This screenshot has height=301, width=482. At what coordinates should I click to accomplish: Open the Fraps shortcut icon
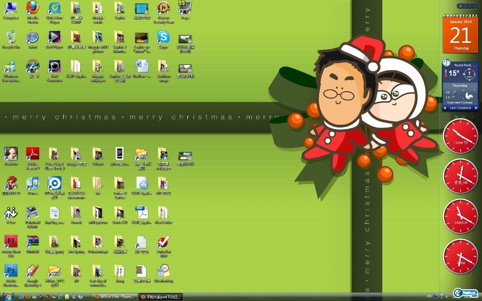(185, 8)
